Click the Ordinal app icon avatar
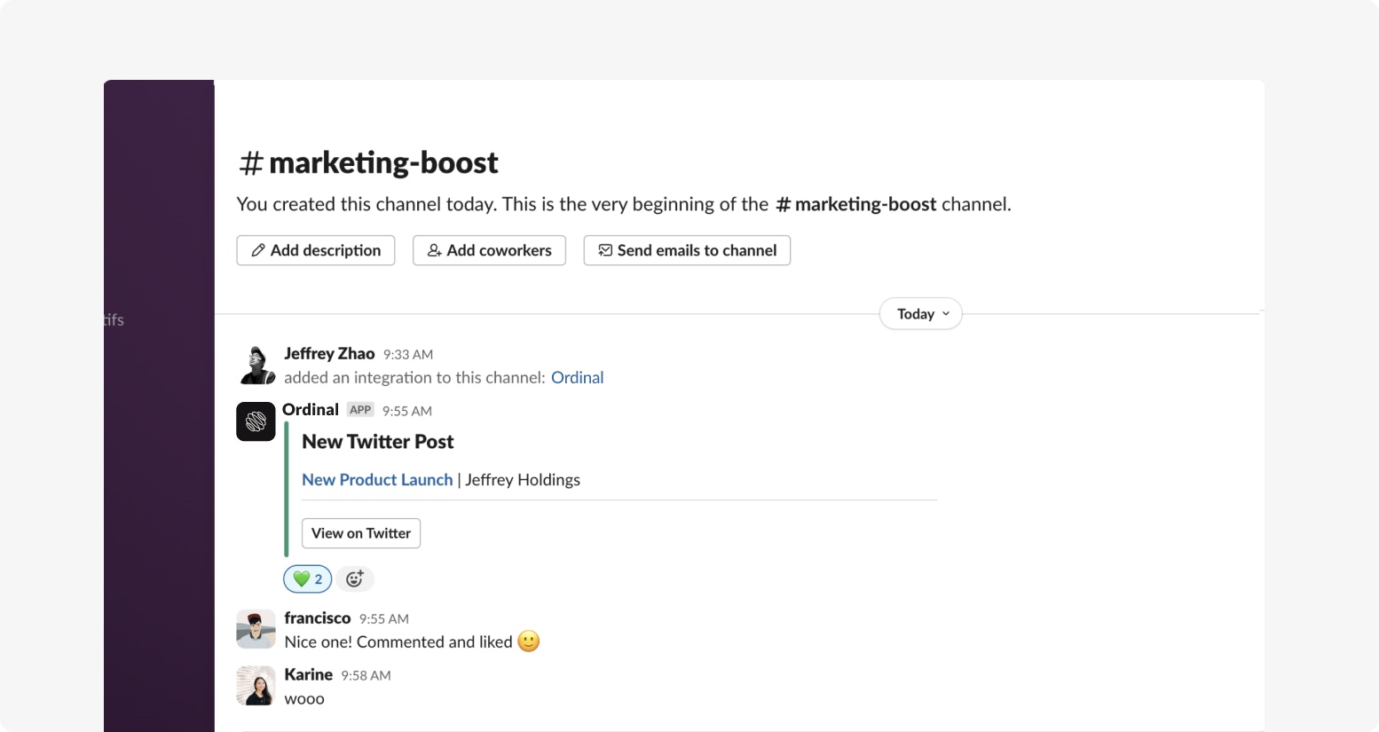This screenshot has height=732, width=1379. 256,421
